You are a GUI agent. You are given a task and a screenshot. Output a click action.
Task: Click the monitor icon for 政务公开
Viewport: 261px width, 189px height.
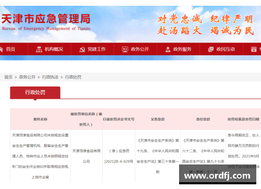(125, 50)
